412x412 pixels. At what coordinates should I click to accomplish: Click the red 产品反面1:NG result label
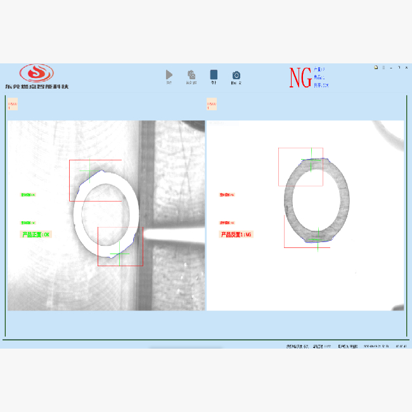[x=236, y=235]
